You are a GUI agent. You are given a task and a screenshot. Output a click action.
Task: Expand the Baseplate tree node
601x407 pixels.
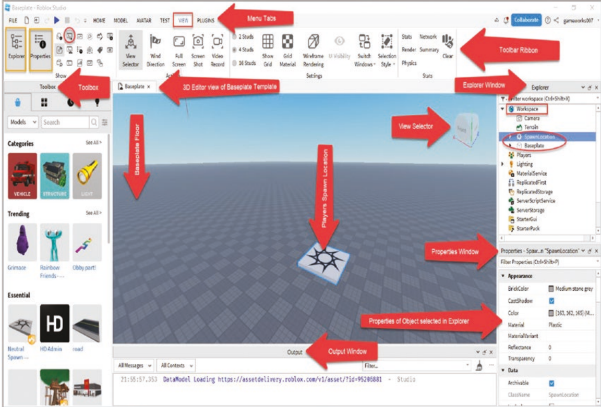click(510, 145)
